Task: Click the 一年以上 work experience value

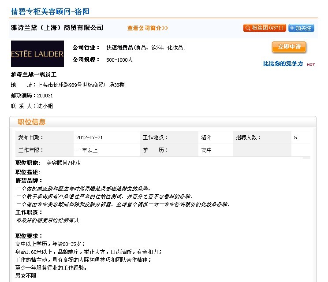Action: tap(87, 150)
